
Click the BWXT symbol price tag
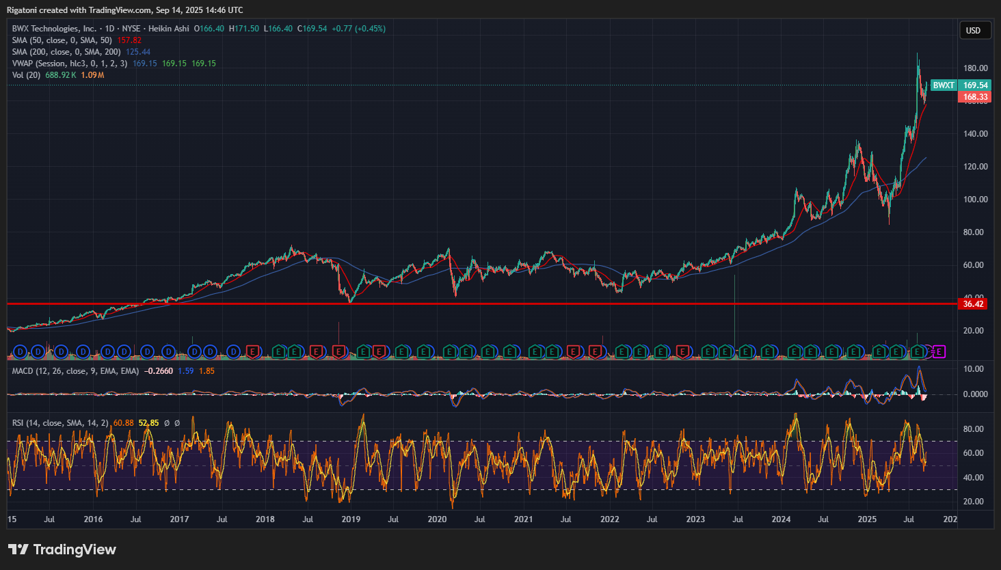click(944, 85)
